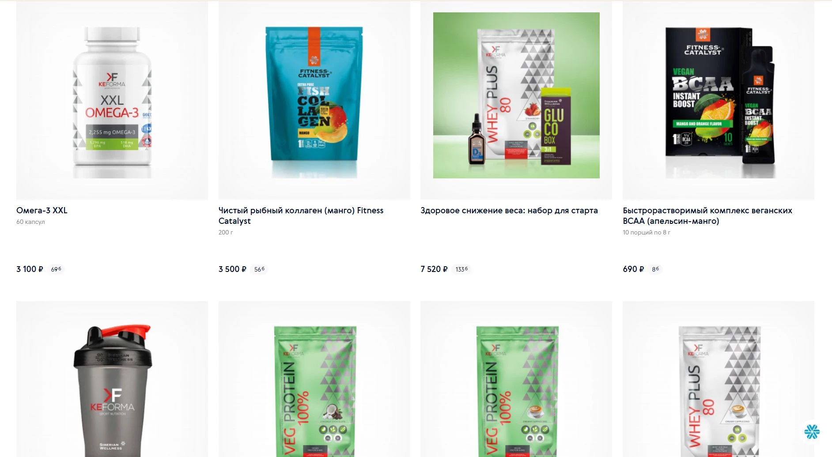The height and width of the screenshot is (457, 832).
Task: Click the 3 100 ₽ price
Action: (x=30, y=269)
